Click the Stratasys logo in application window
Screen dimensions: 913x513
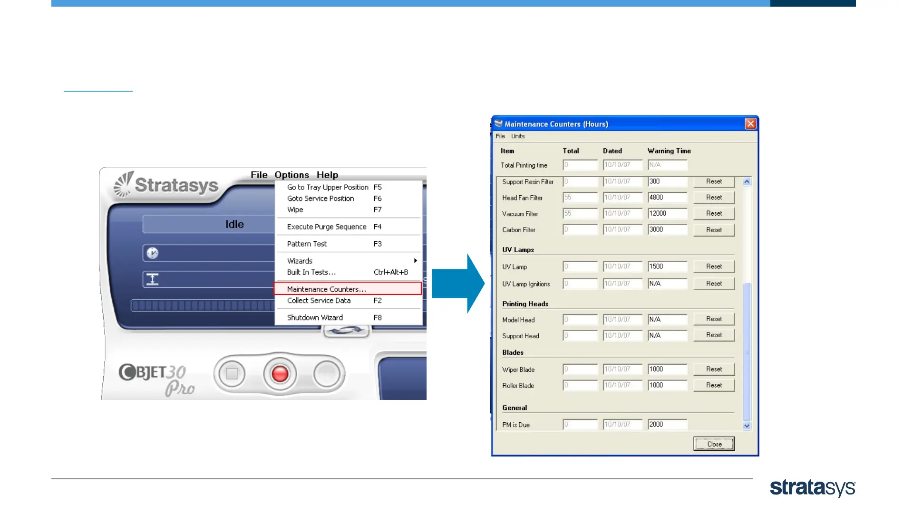166,185
